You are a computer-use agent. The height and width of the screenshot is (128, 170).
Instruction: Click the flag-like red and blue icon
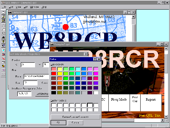pyautogui.click(x=3, y=54)
